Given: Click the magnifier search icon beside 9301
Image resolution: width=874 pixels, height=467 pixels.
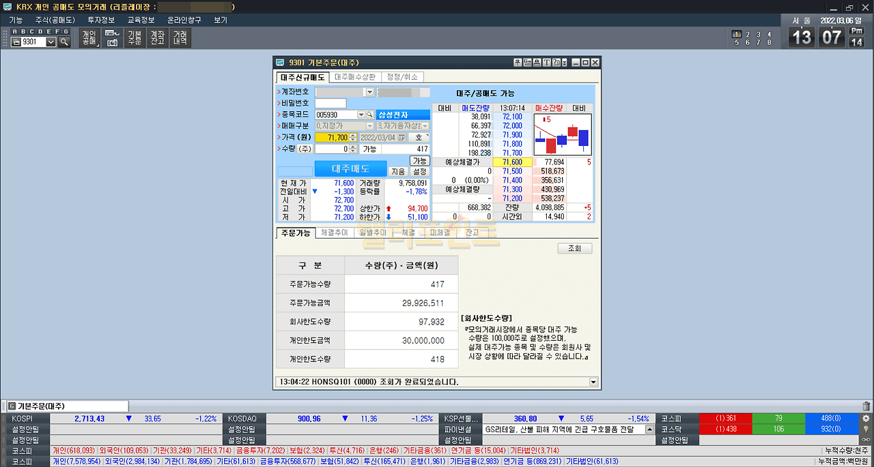Looking at the screenshot, I should pyautogui.click(x=64, y=42).
